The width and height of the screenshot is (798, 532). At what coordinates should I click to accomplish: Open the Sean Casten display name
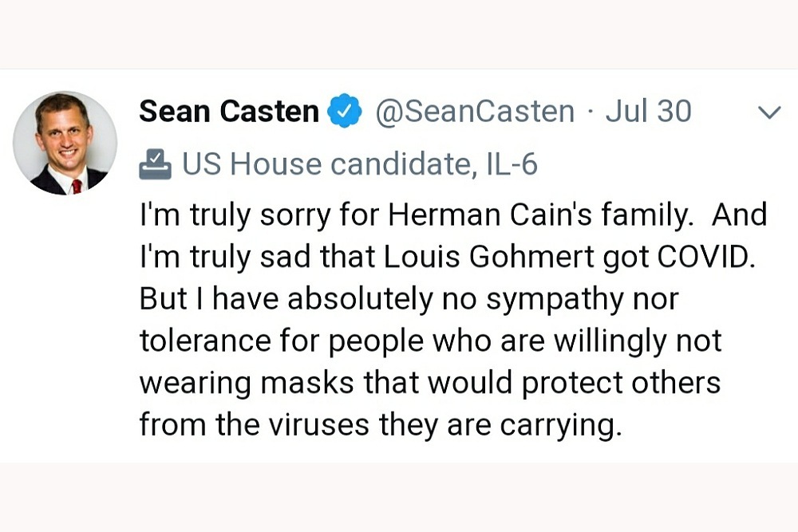pos(229,112)
